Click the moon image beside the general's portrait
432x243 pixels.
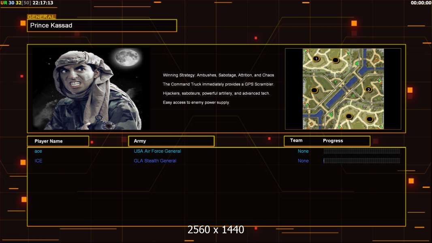click(127, 58)
